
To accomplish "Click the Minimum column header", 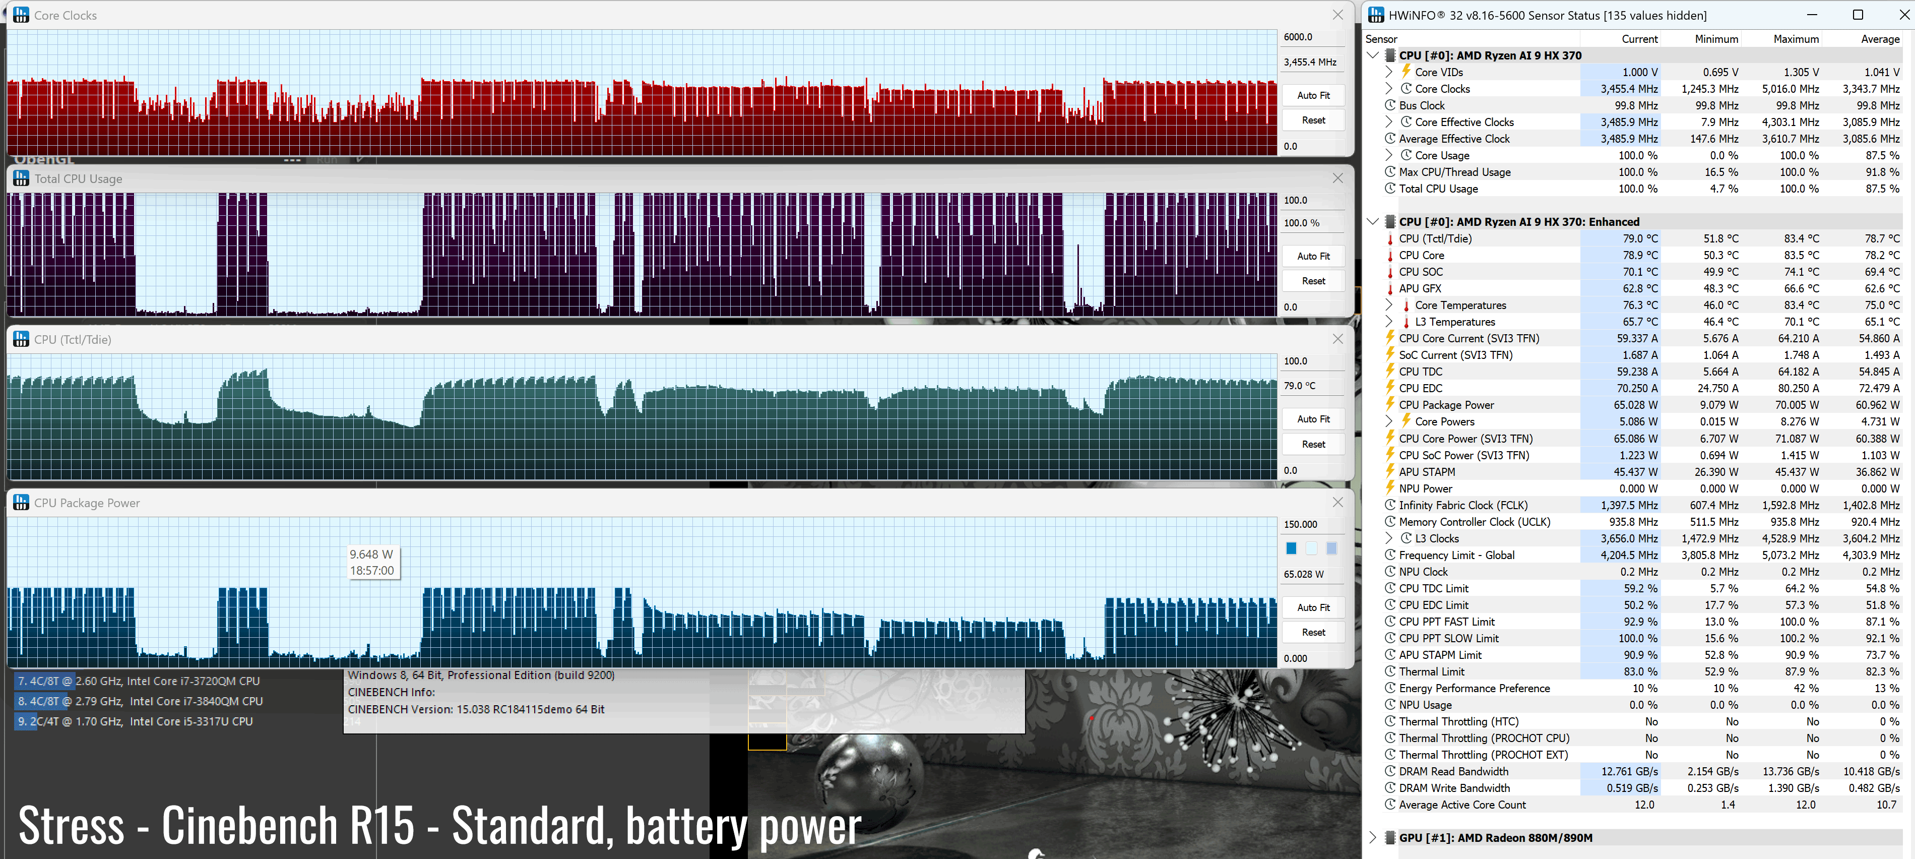I will [x=1701, y=39].
